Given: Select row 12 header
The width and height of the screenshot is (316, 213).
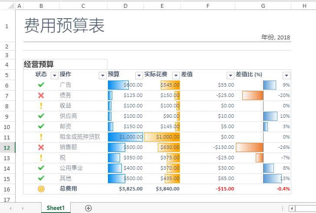Looking at the screenshot, I should click(7, 148).
